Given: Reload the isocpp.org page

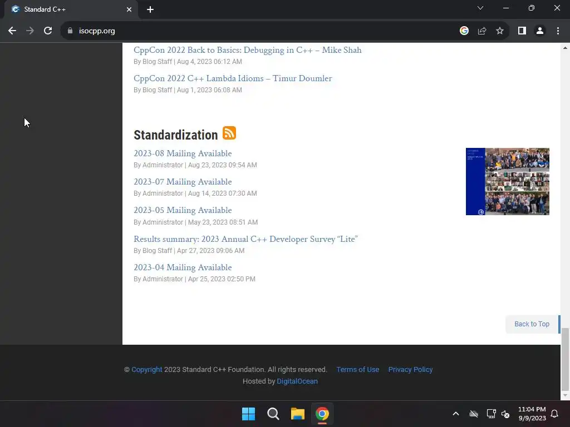Looking at the screenshot, I should (x=48, y=31).
